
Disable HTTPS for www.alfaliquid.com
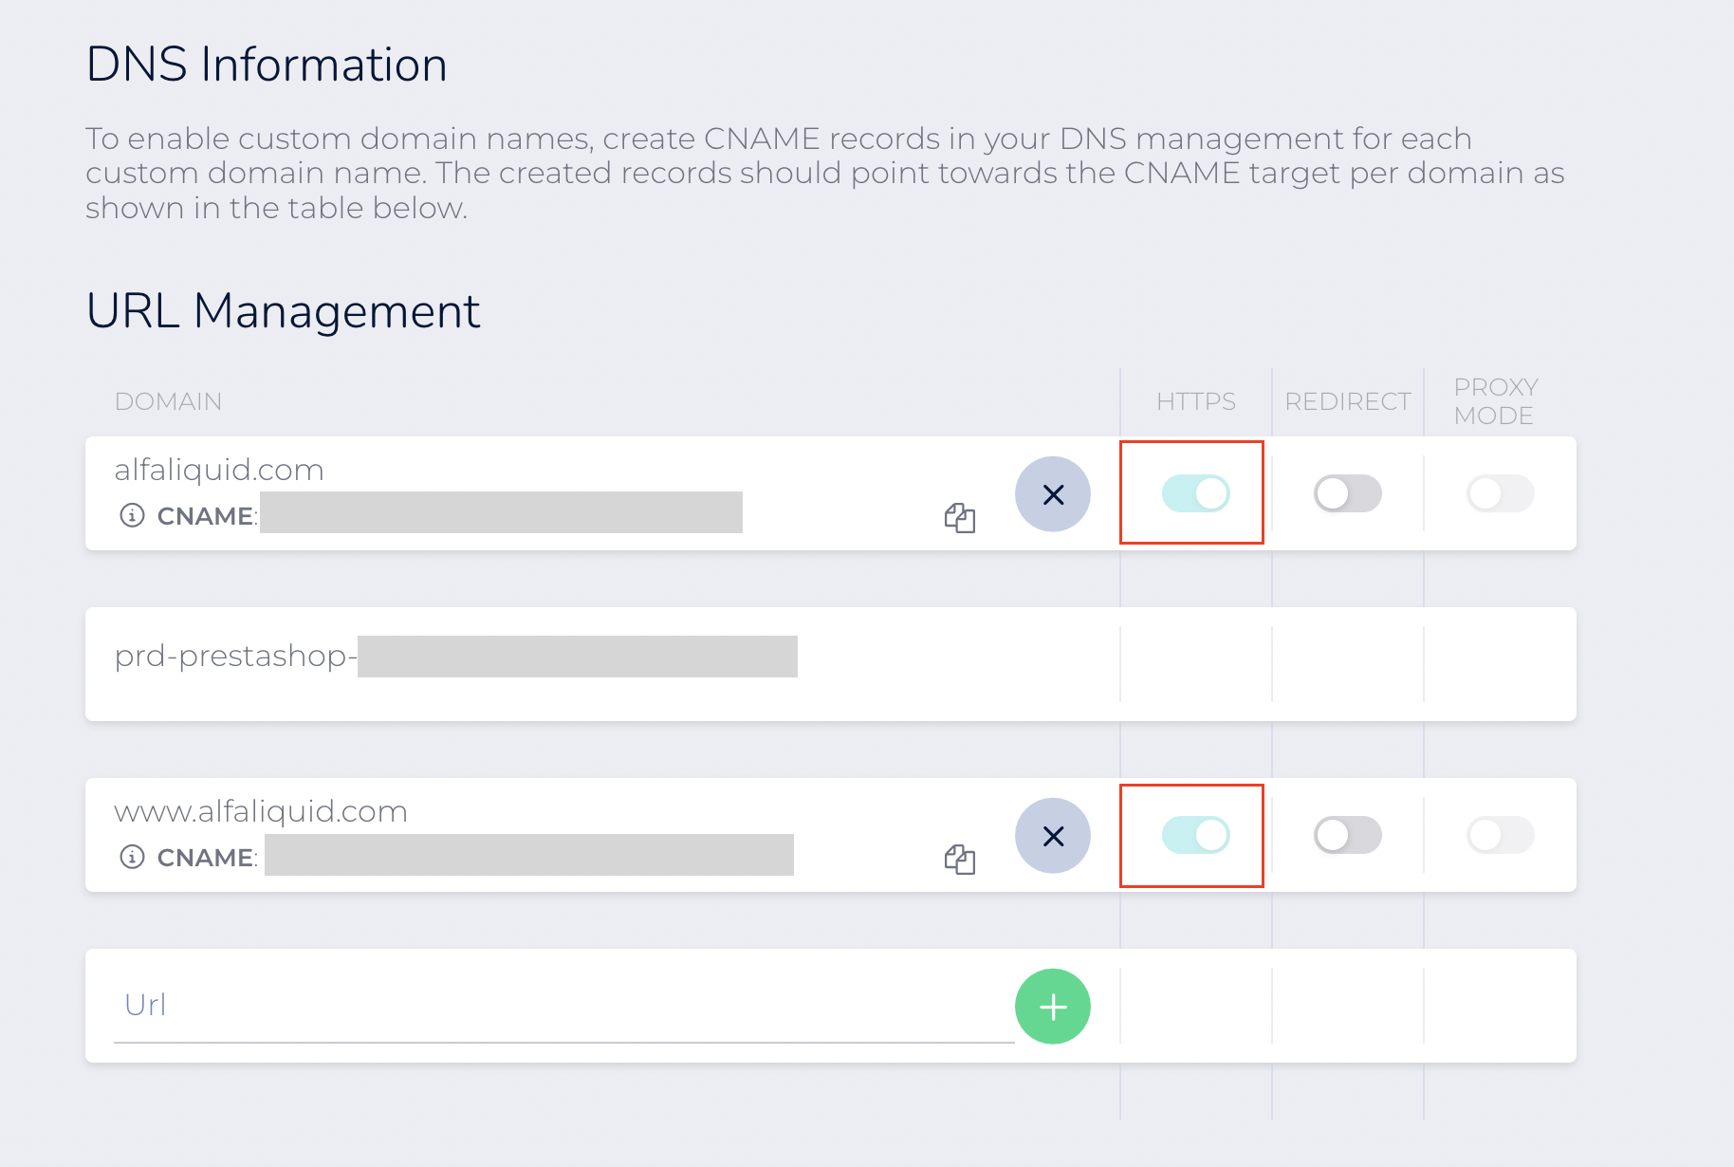1195,835
